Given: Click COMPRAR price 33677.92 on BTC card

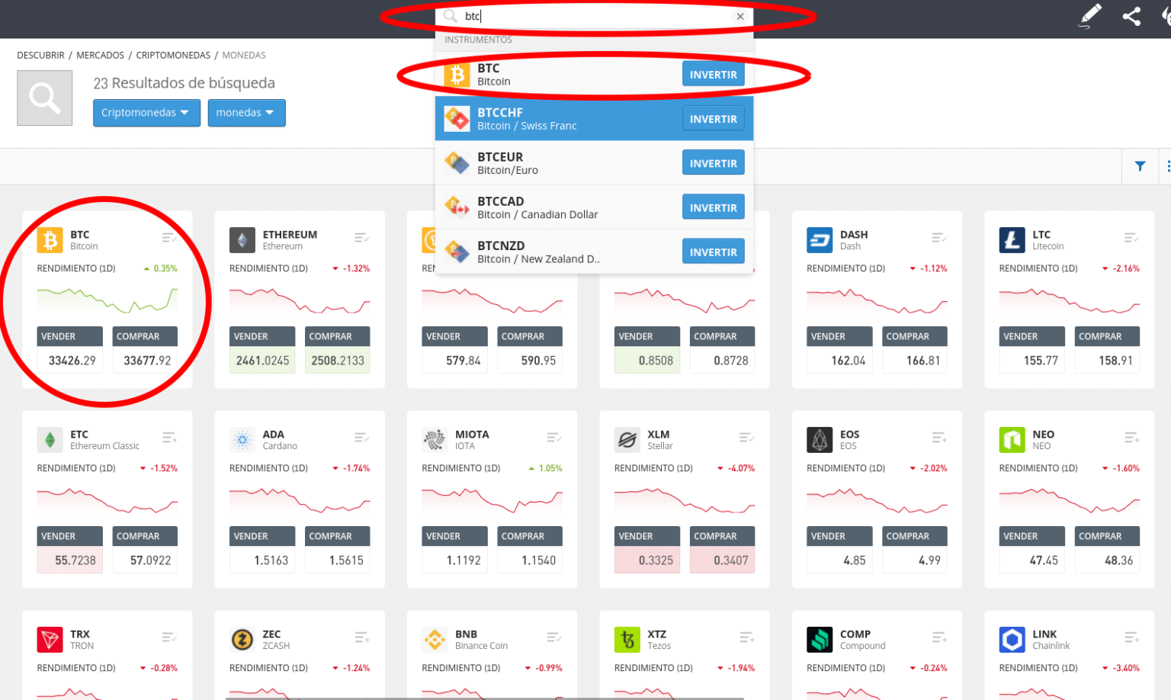Looking at the screenshot, I should coord(146,361).
